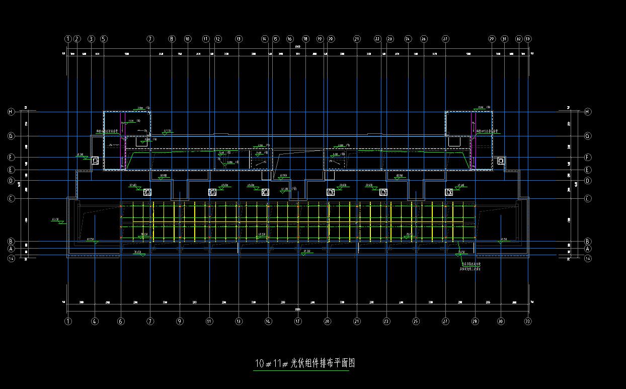This screenshot has height=389, width=626.
Task: Click bottom grid bubble number 17
Action: coord(298,321)
